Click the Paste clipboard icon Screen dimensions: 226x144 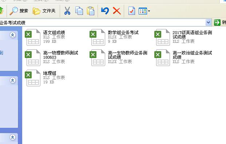(91, 11)
